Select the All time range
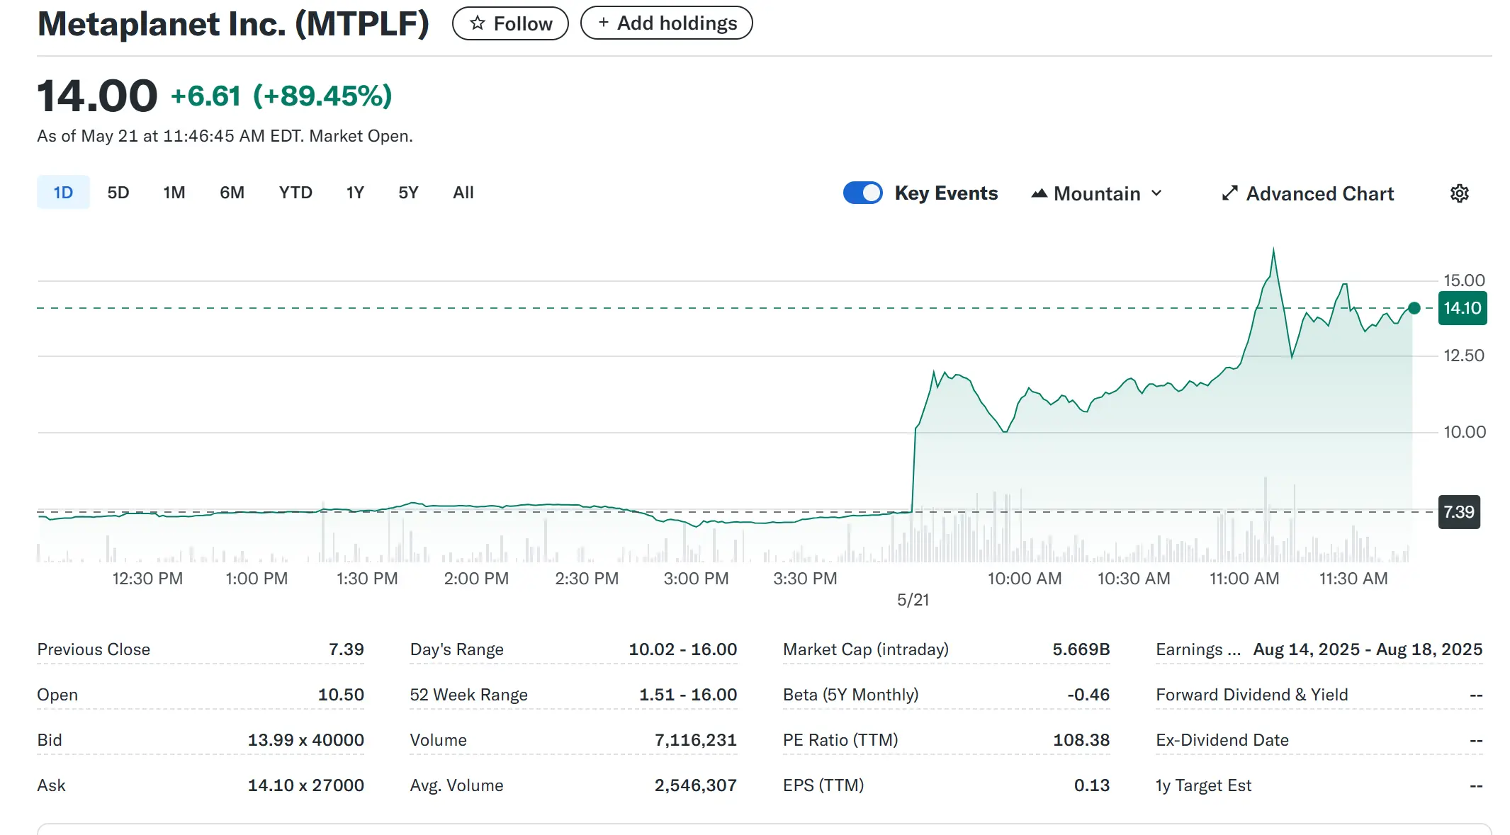The height and width of the screenshot is (835, 1510). tap(463, 193)
